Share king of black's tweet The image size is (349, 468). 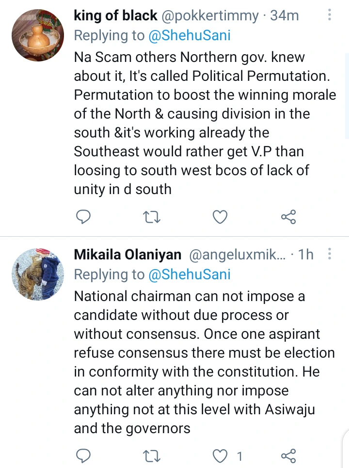[x=288, y=218]
